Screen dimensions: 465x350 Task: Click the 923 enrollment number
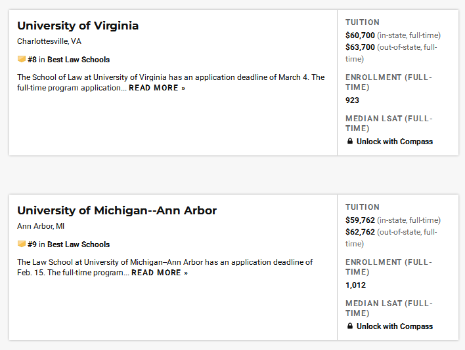[352, 100]
